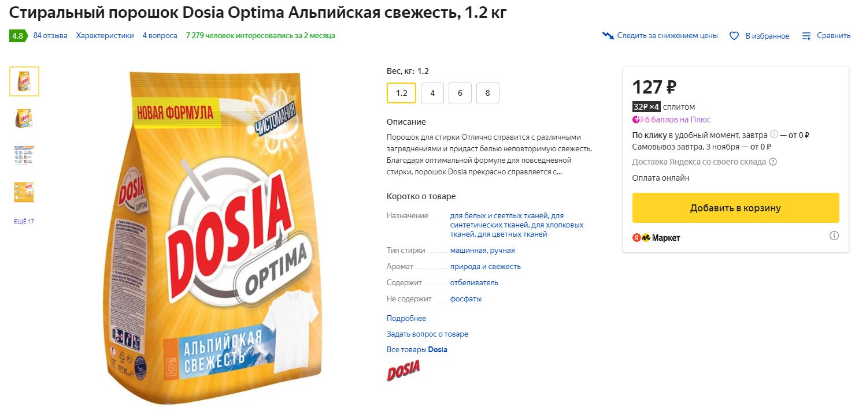This screenshot has width=855, height=418.
Task: Click the price drop tracking icon
Action: point(608,36)
